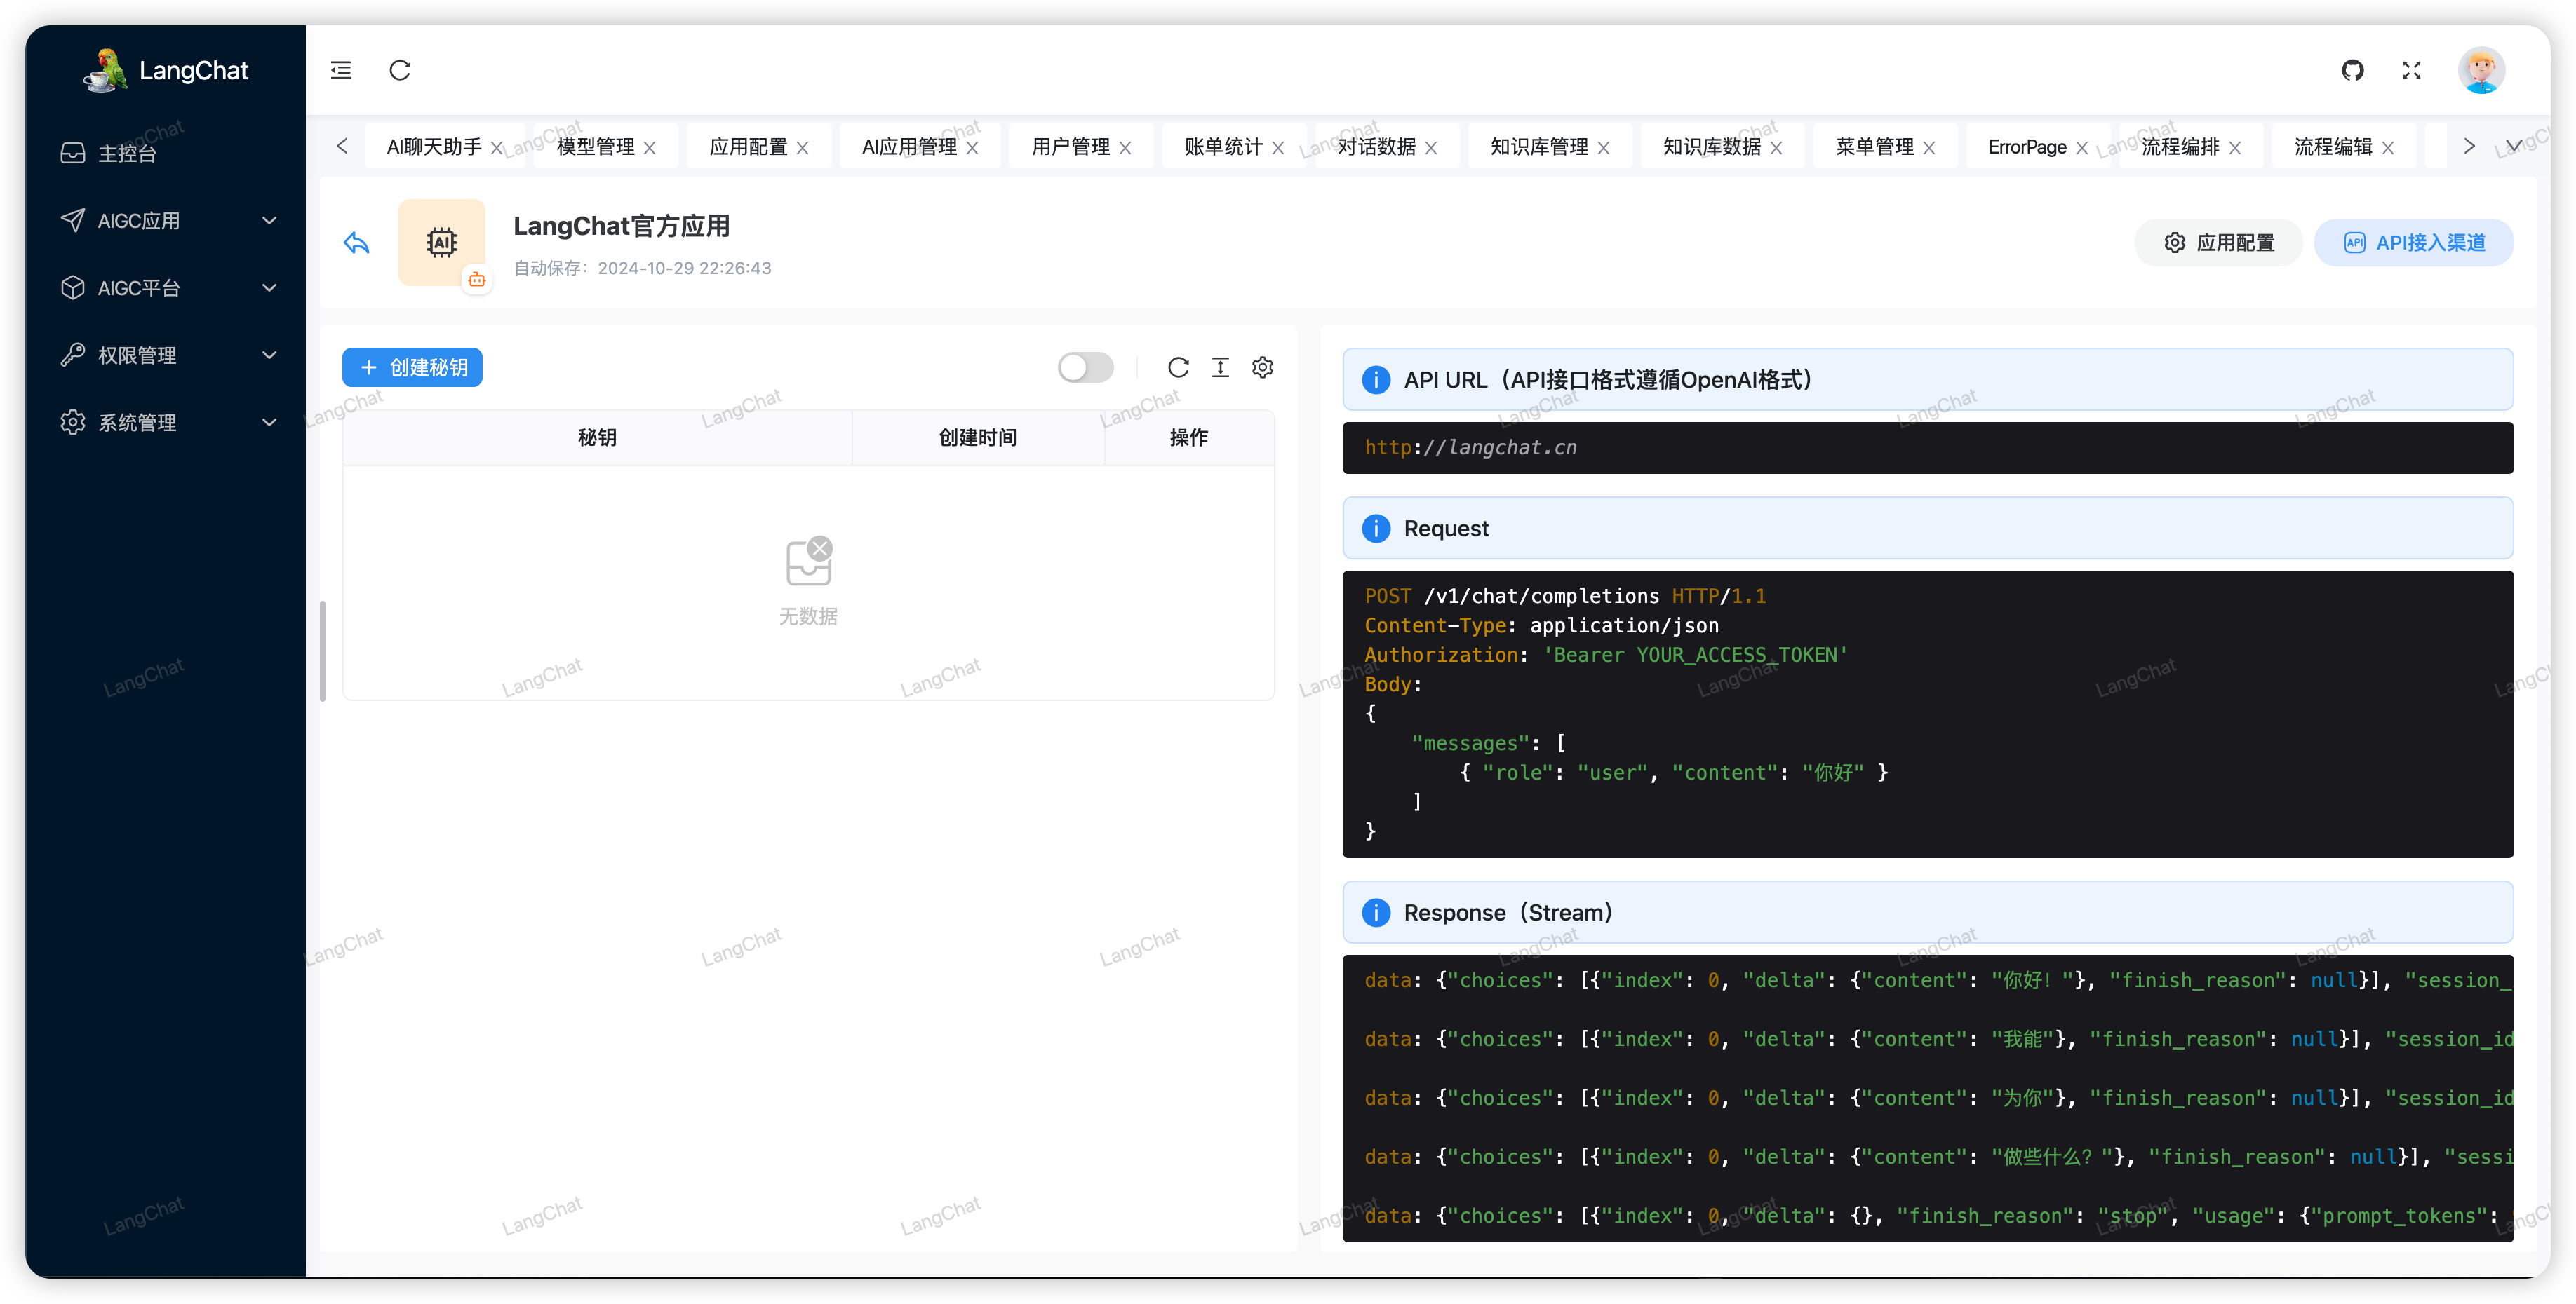Click the http://langchat.cn API URL
Screen dimensions: 2576x1304
1471,448
